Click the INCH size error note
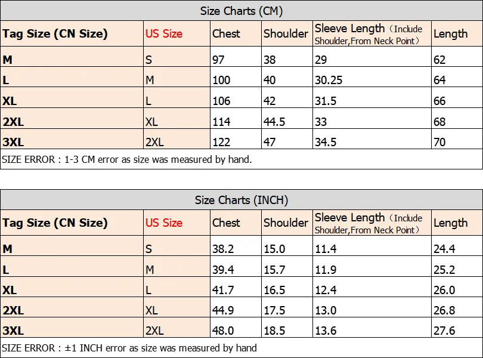 129,348
